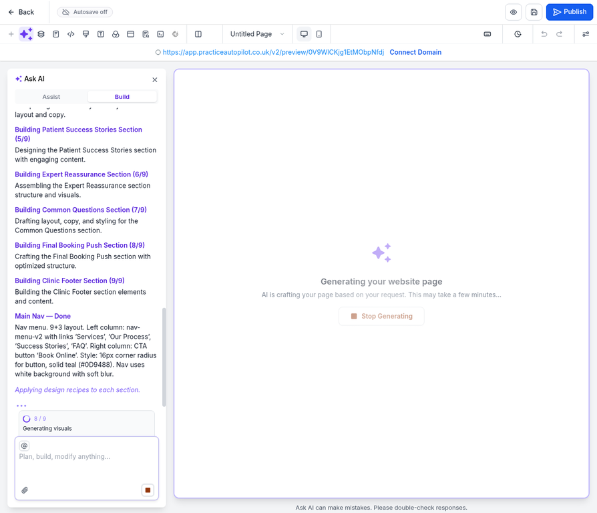The width and height of the screenshot is (597, 513).
Task: Click 'Main Nav — Done' heading
Action: pos(43,316)
